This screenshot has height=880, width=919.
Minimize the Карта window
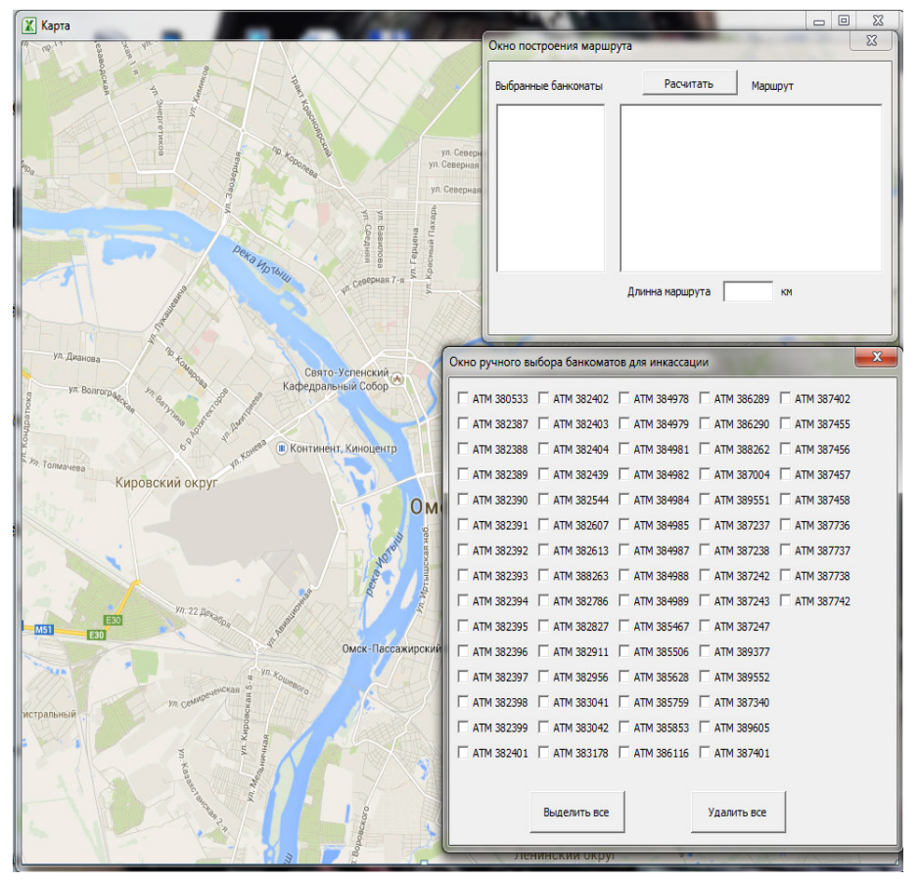819,22
